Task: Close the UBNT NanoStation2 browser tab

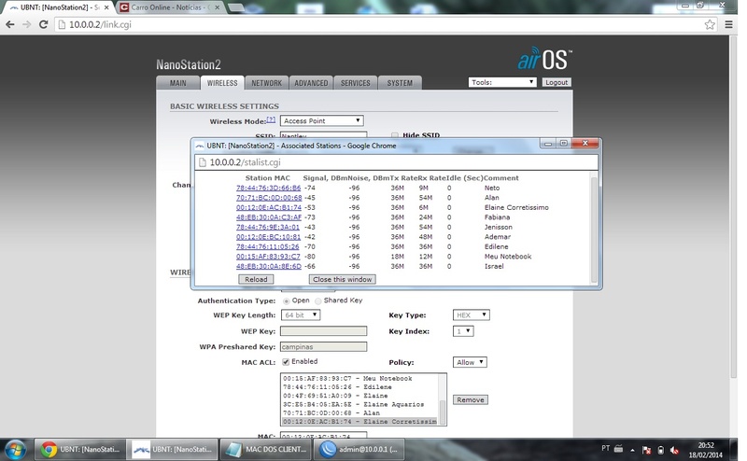Action: tap(106, 7)
